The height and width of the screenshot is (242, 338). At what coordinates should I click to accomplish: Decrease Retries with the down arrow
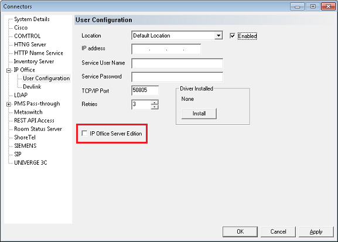(x=155, y=107)
